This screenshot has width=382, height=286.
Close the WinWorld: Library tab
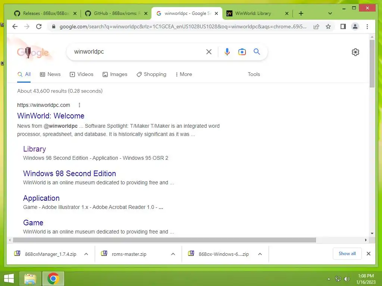coord(287,13)
